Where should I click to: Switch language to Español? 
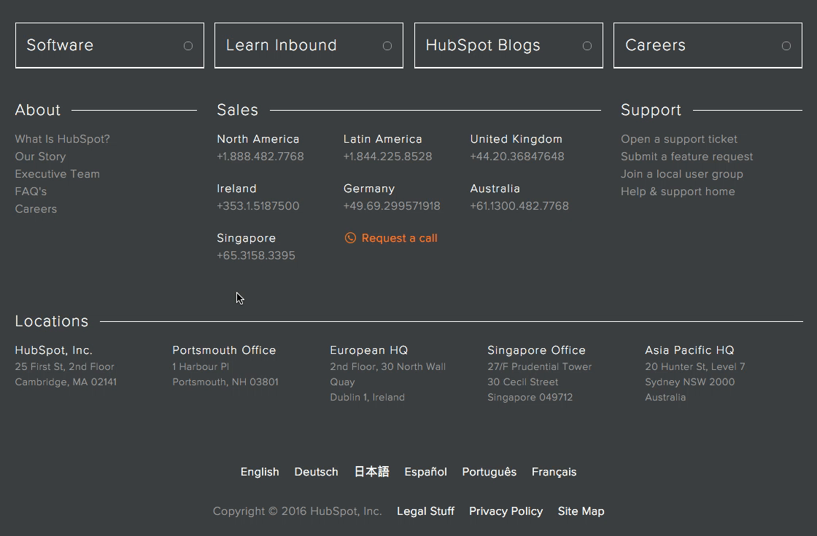[426, 472]
